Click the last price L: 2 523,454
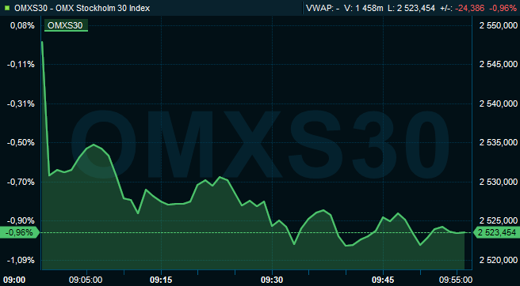 411,8
